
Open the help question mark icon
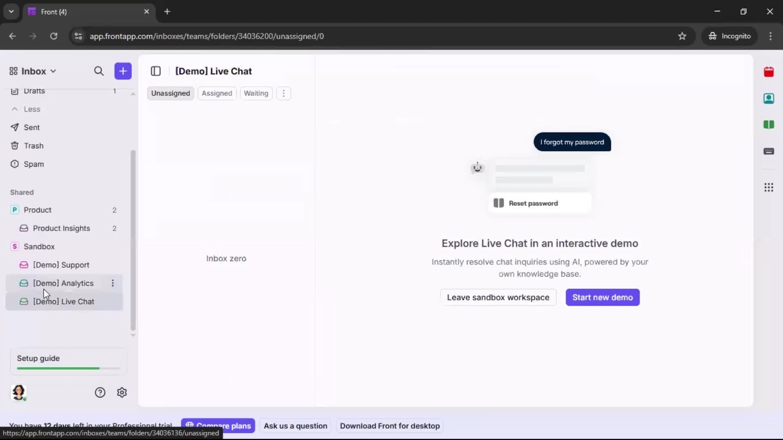tap(100, 392)
